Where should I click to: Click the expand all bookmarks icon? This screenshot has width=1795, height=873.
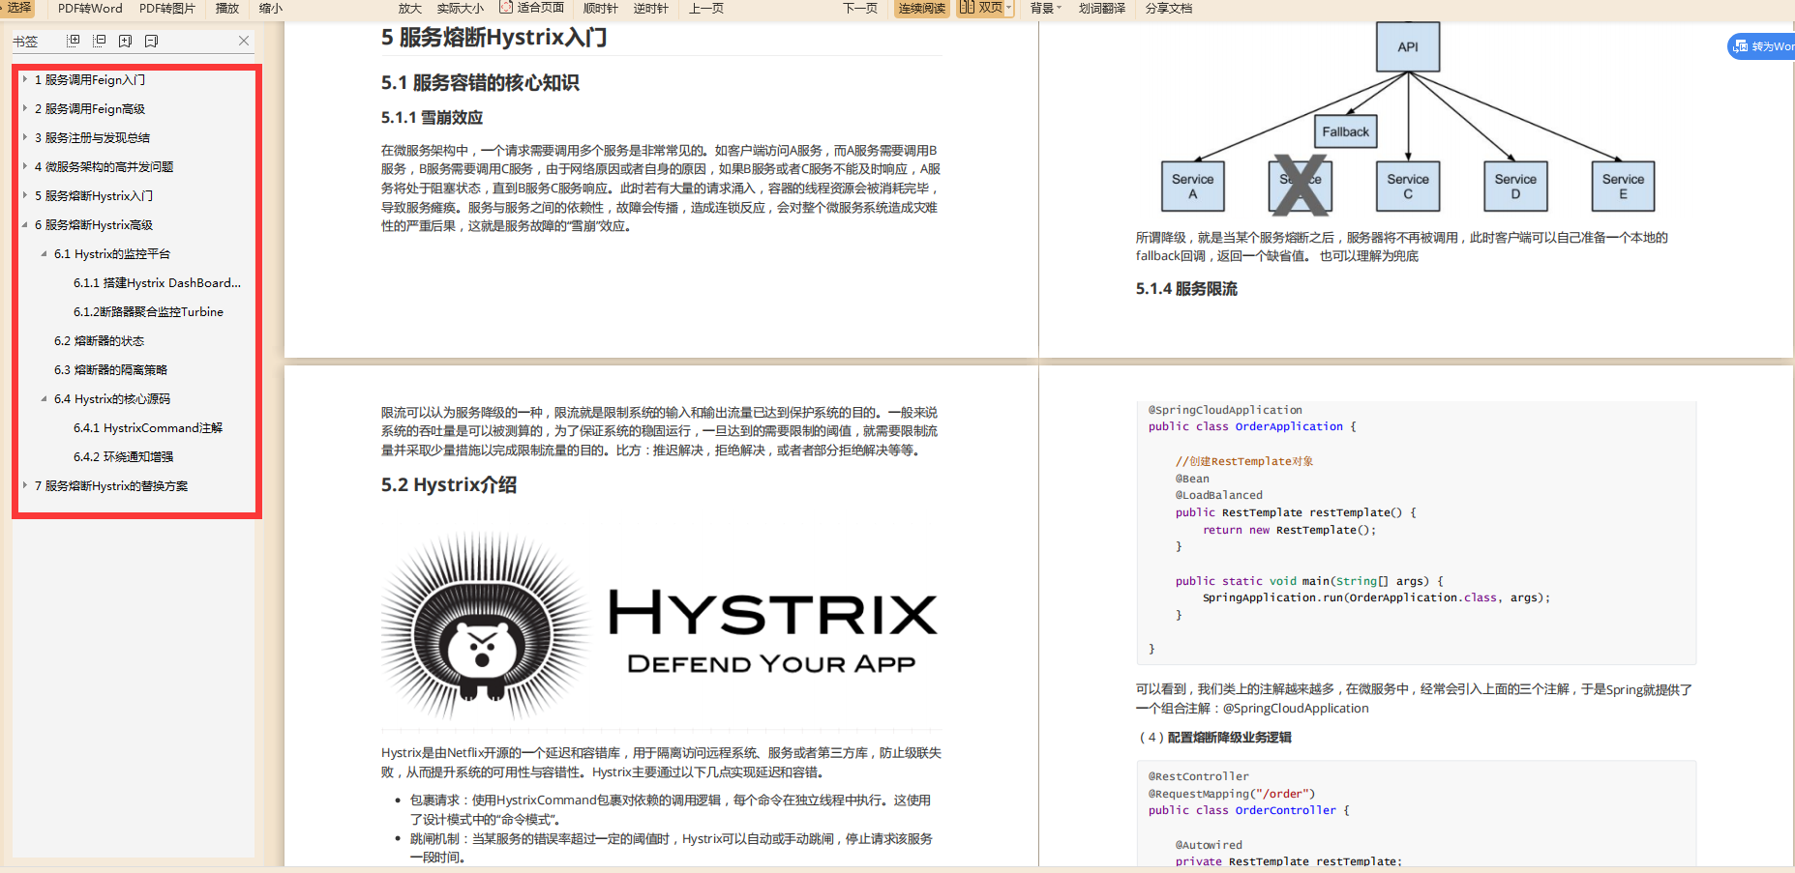(73, 41)
